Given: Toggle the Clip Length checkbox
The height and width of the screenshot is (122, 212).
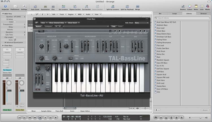Looking at the screenshot, I should (15, 37).
